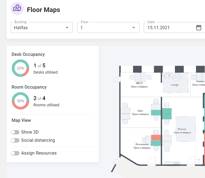Click the Floor Maps map-pin icon
Viewport: 205px width, 178px height.
click(x=17, y=8)
